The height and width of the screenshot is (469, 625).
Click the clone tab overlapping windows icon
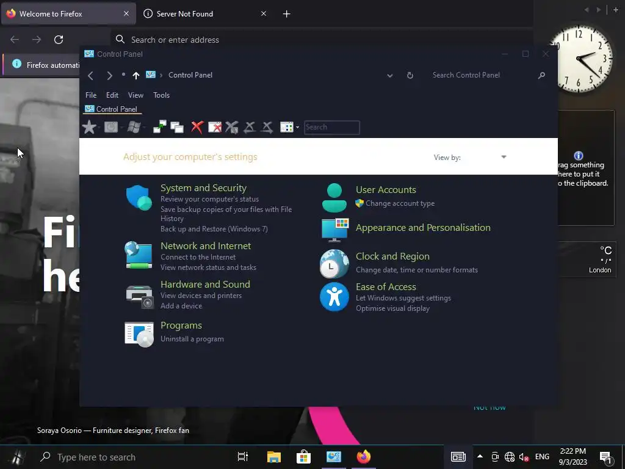[177, 127]
